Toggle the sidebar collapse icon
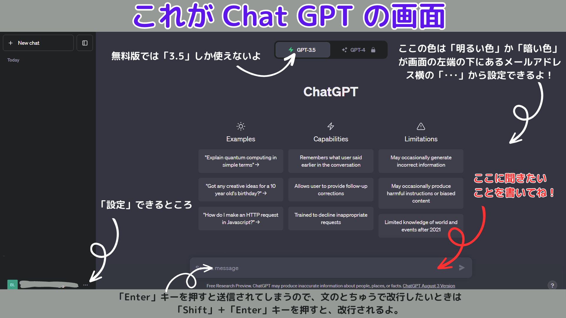This screenshot has width=566, height=318. click(85, 43)
